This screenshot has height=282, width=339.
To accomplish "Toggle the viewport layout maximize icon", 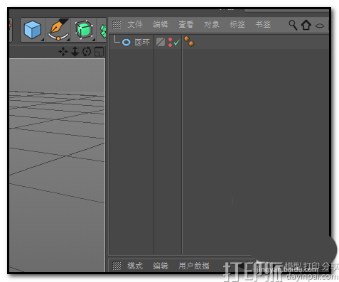I will click(x=99, y=52).
